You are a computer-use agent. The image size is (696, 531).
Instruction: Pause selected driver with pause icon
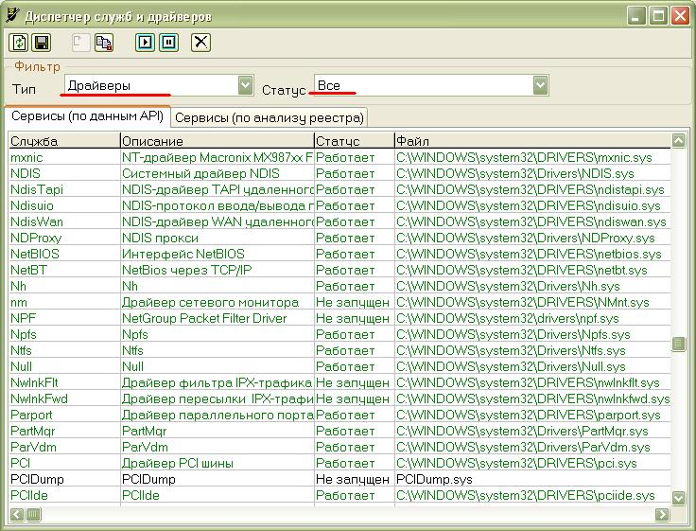169,43
